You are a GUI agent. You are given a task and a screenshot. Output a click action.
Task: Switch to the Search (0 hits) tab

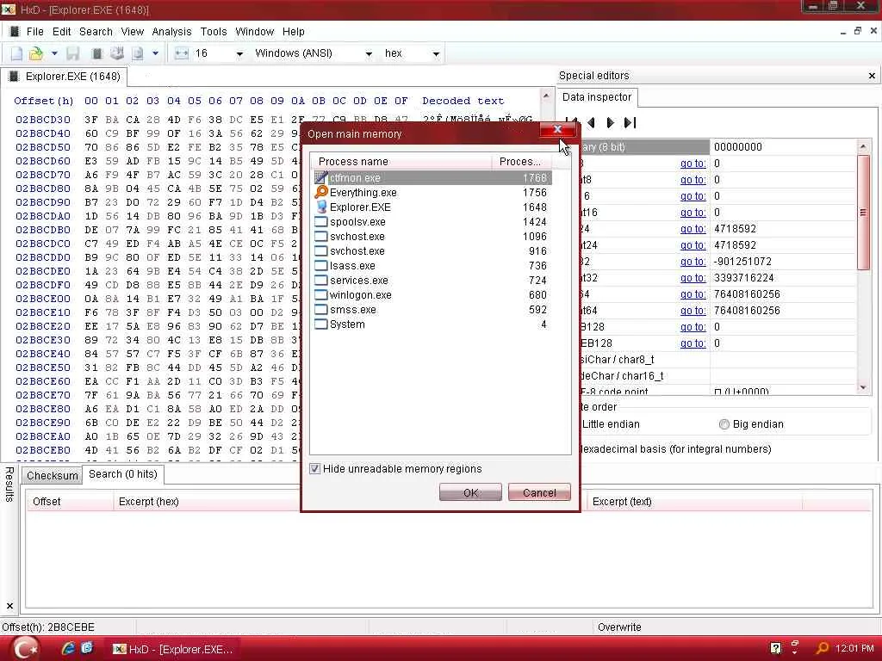point(122,474)
